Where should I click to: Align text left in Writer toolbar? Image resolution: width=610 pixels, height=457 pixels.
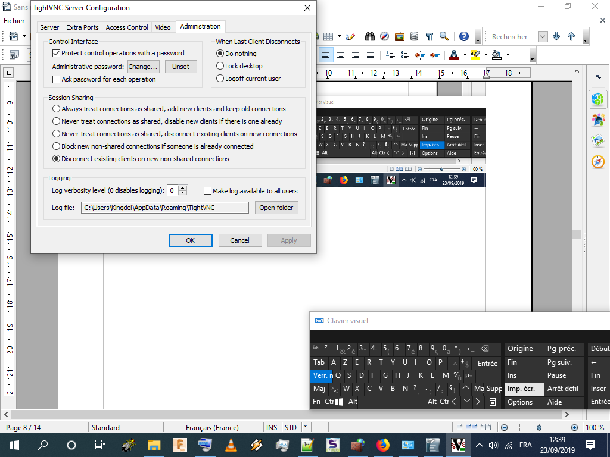[x=326, y=55]
